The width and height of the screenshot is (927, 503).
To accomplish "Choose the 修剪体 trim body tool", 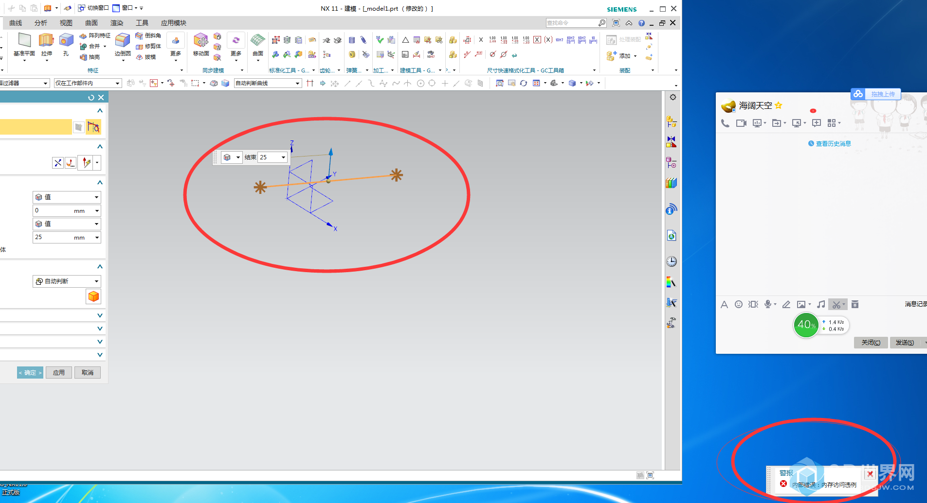I will point(148,46).
